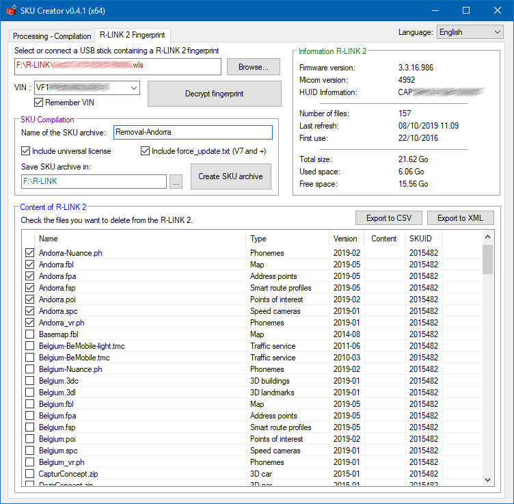The height and width of the screenshot is (504, 514).
Task: Check the Belgium.spc checkbox
Action: point(29,451)
